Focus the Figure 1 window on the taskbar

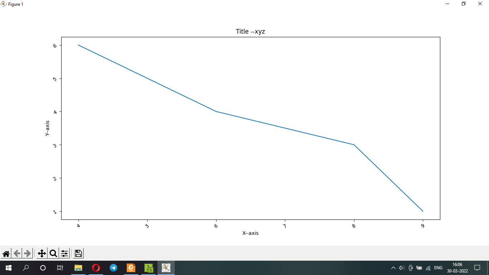pos(166,267)
